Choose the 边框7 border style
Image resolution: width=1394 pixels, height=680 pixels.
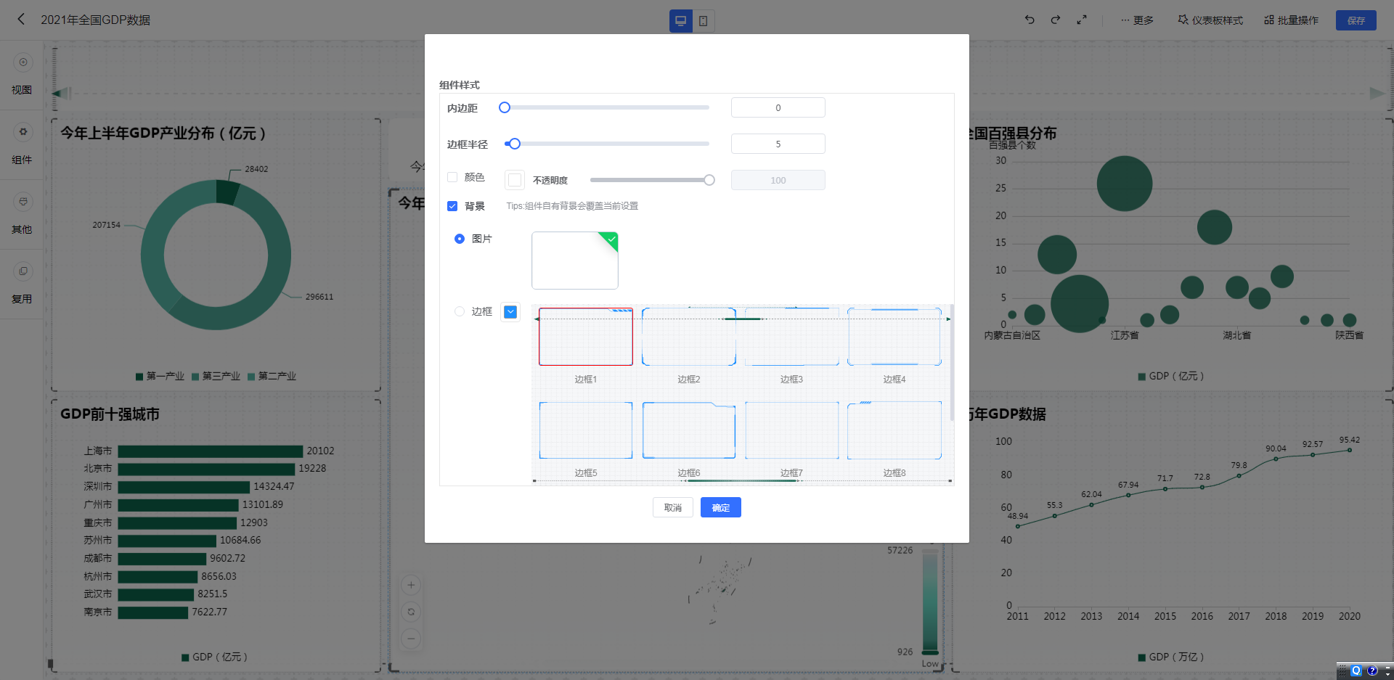[791, 430]
